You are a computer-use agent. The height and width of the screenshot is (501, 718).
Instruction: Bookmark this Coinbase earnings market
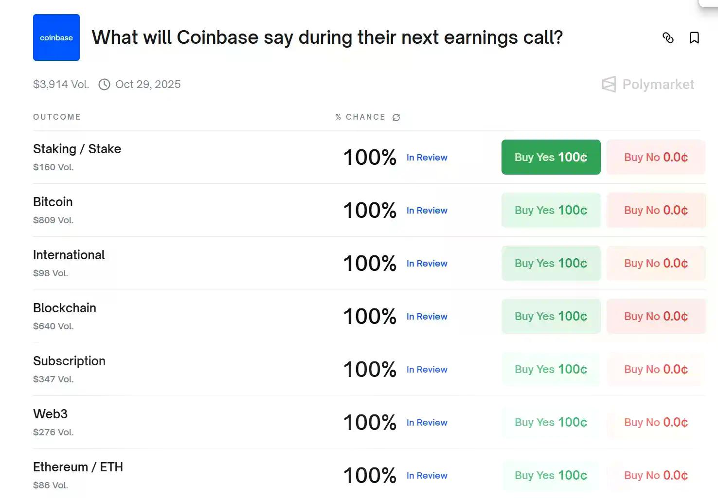click(x=694, y=38)
